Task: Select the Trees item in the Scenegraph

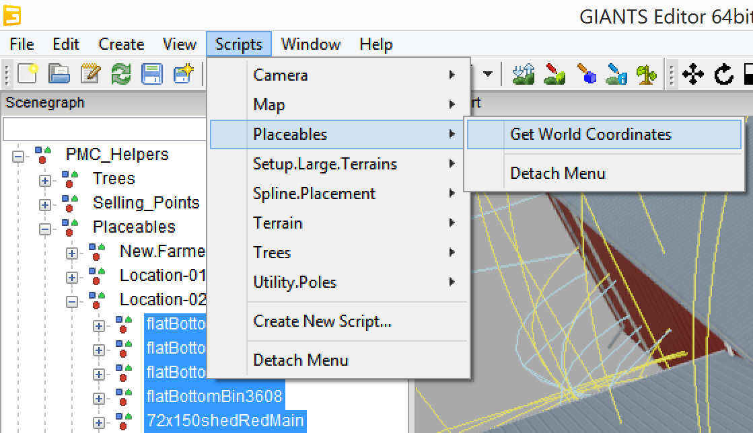Action: pyautogui.click(x=114, y=179)
